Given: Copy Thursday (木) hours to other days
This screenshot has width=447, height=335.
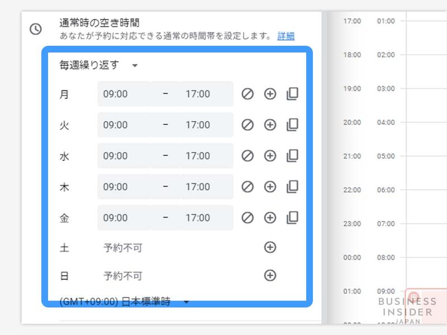Looking at the screenshot, I should [x=292, y=187].
